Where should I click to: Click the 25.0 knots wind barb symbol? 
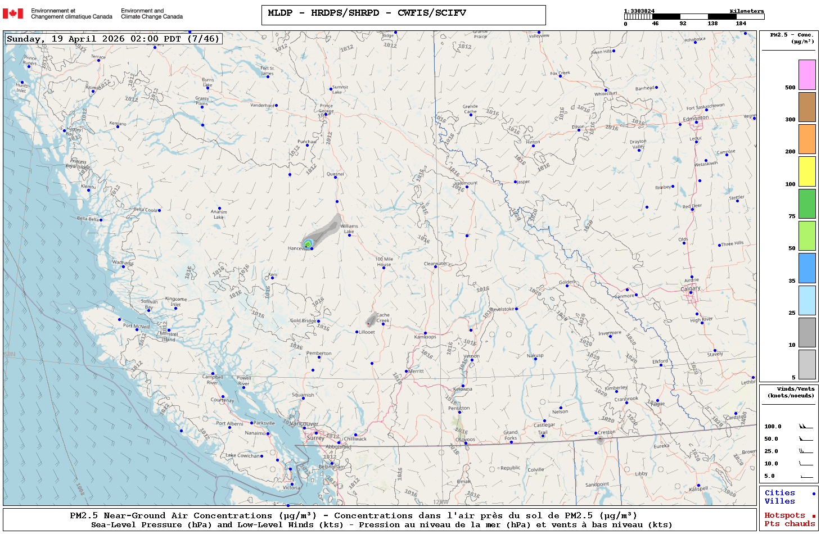tap(806, 451)
